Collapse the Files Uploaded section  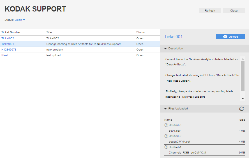pos(165,109)
